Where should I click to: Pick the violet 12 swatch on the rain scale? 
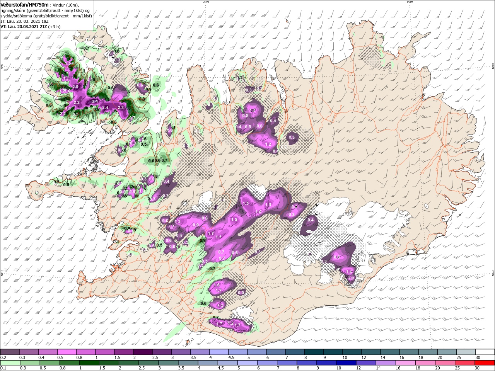[365, 362]
